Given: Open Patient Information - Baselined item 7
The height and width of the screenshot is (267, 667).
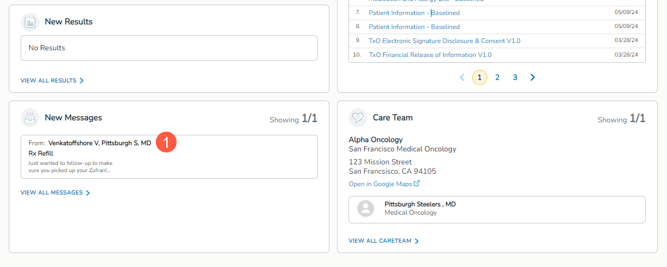Looking at the screenshot, I should click(414, 13).
